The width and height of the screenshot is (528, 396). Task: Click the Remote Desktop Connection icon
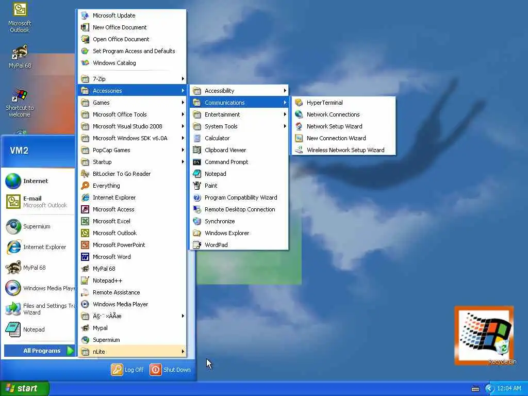pos(197,209)
